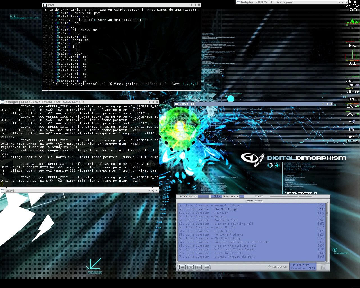Click the playlist scrollbar handle
The width and height of the screenshot is (360, 288).
pyautogui.click(x=327, y=214)
